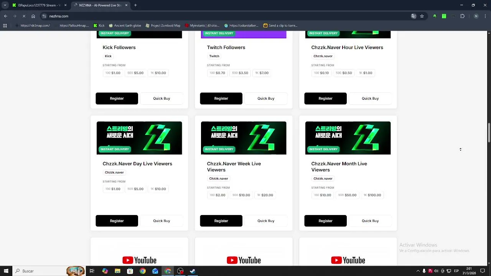Image resolution: width=491 pixels, height=276 pixels.
Task: Open the fallout4map bookmark
Action: pyautogui.click(x=74, y=26)
